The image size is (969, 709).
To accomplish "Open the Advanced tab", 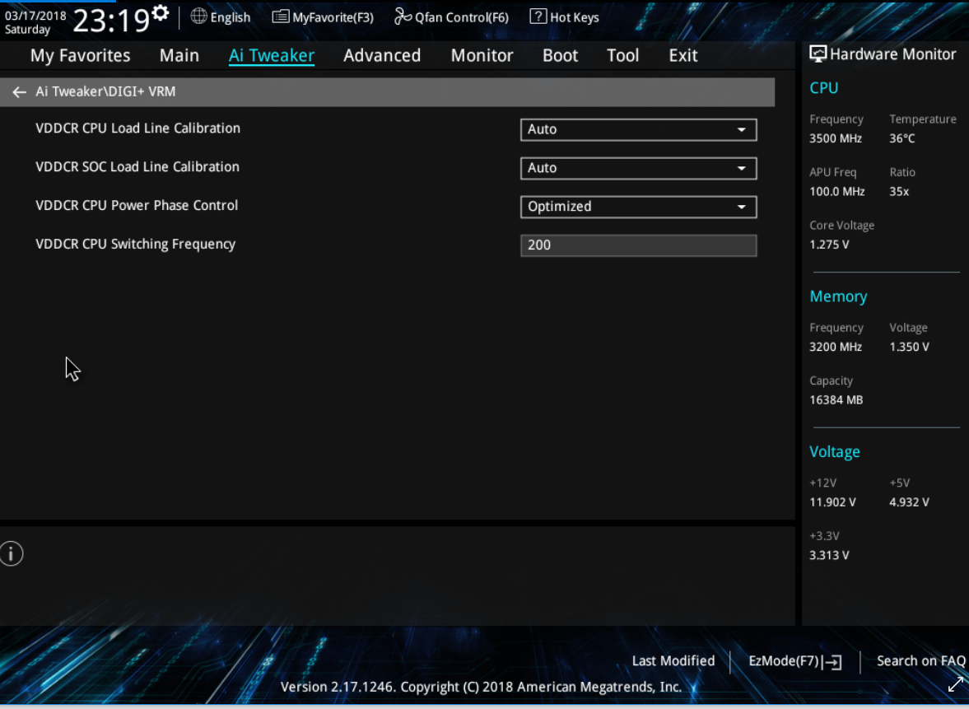I will [x=382, y=56].
